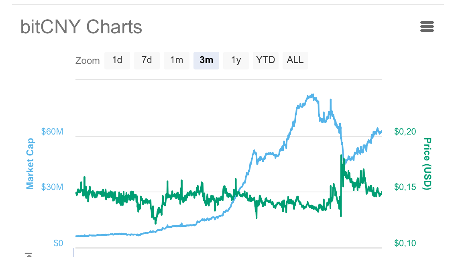Click the bitCNY Charts heading

pos(81,27)
